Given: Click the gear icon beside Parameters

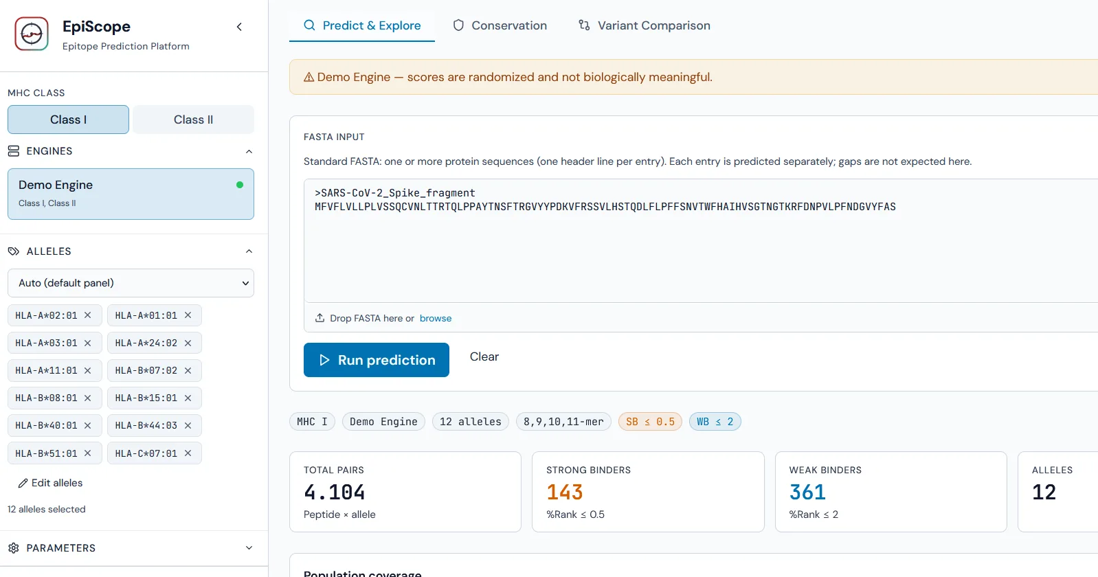Looking at the screenshot, I should [14, 548].
